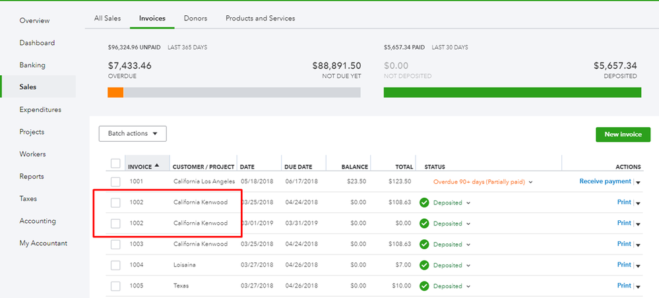The height and width of the screenshot is (298, 659).
Task: Sort table by Due Date column header
Action: tap(299, 167)
